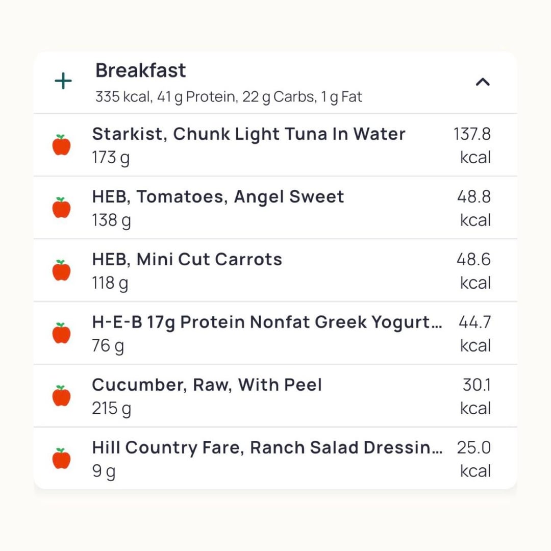Select Cucumber, Raw, With Peel entry

point(207,385)
